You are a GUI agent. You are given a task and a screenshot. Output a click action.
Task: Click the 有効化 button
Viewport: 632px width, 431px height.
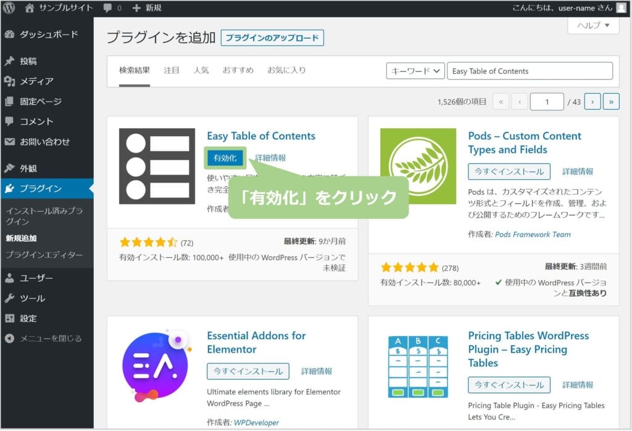tap(225, 158)
